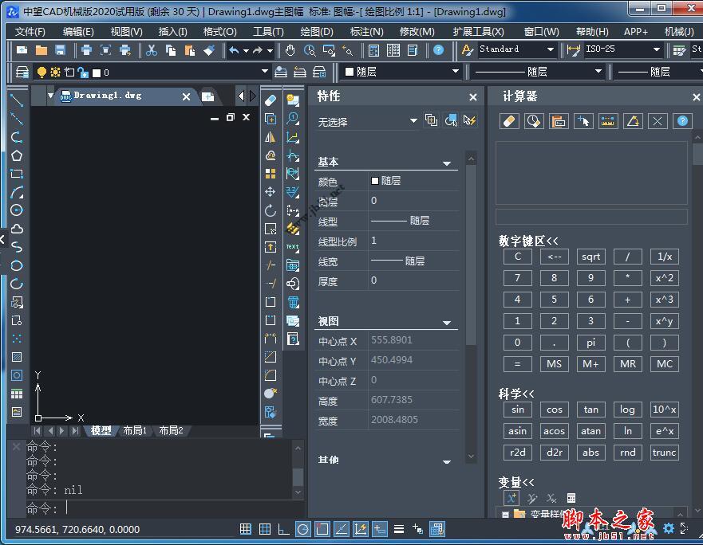Click the calculator help question icon
The height and width of the screenshot is (545, 703).
point(682,121)
